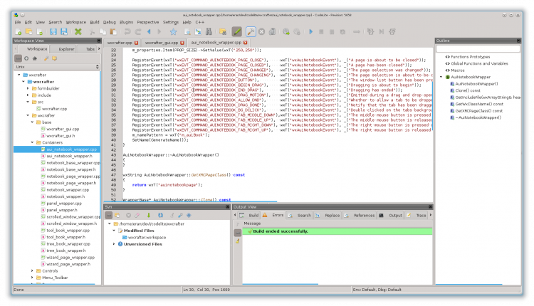This screenshot has height=306, width=534.
Task: Open Find in Files binoculars icon
Action: 209,31
